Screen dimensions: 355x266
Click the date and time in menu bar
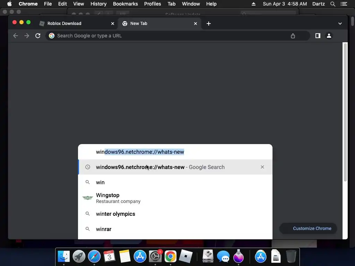(285, 4)
